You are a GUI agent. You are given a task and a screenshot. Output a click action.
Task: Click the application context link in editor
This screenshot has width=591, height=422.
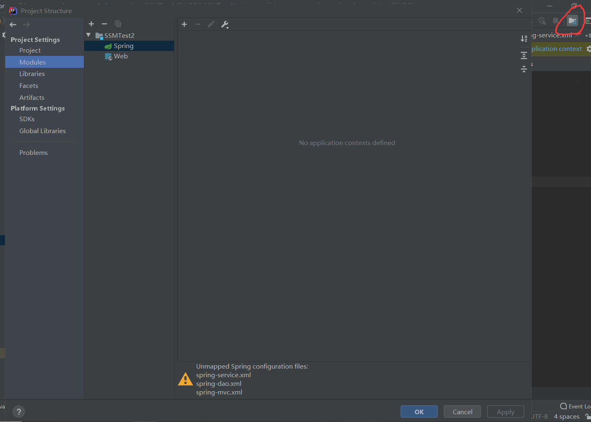556,49
